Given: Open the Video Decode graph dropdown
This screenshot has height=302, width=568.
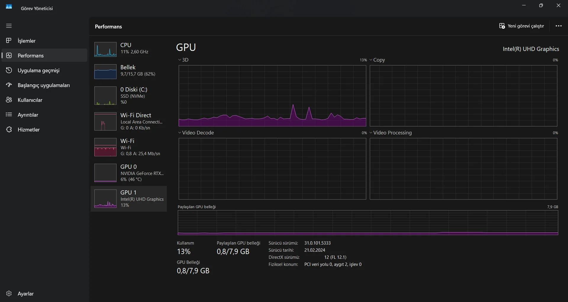Looking at the screenshot, I should tap(180, 133).
